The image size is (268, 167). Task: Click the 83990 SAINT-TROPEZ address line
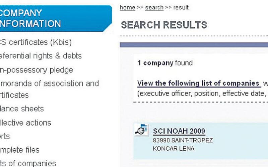tap(183, 140)
